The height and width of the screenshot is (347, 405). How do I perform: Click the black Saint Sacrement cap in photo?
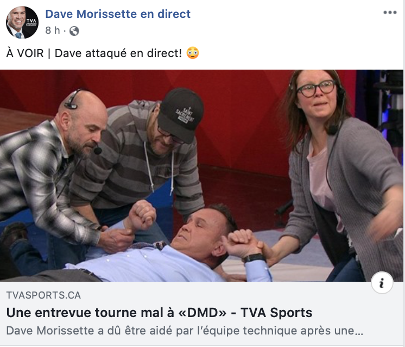pos(181,114)
